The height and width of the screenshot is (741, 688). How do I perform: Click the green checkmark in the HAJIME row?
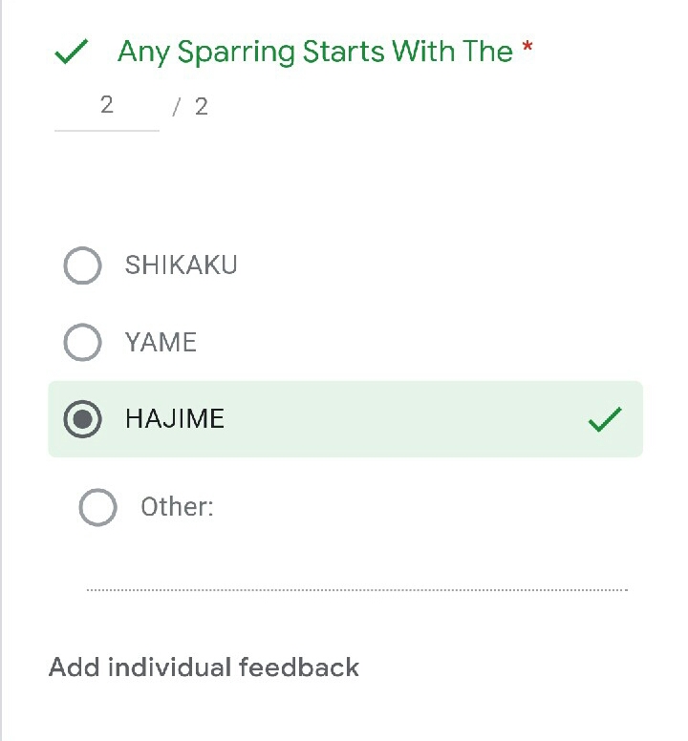[x=605, y=419]
